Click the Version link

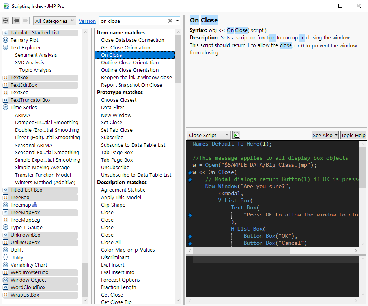point(87,21)
